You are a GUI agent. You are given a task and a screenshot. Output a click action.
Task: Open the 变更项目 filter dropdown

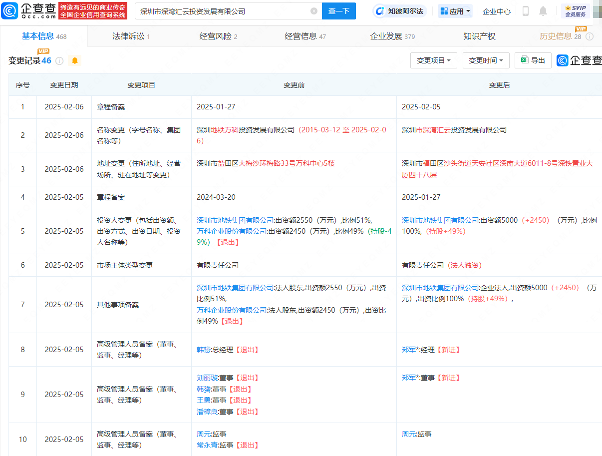(433, 60)
